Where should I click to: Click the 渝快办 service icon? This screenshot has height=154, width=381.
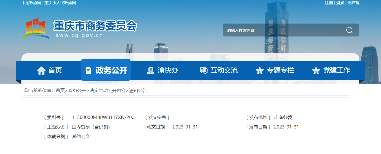[150, 70]
